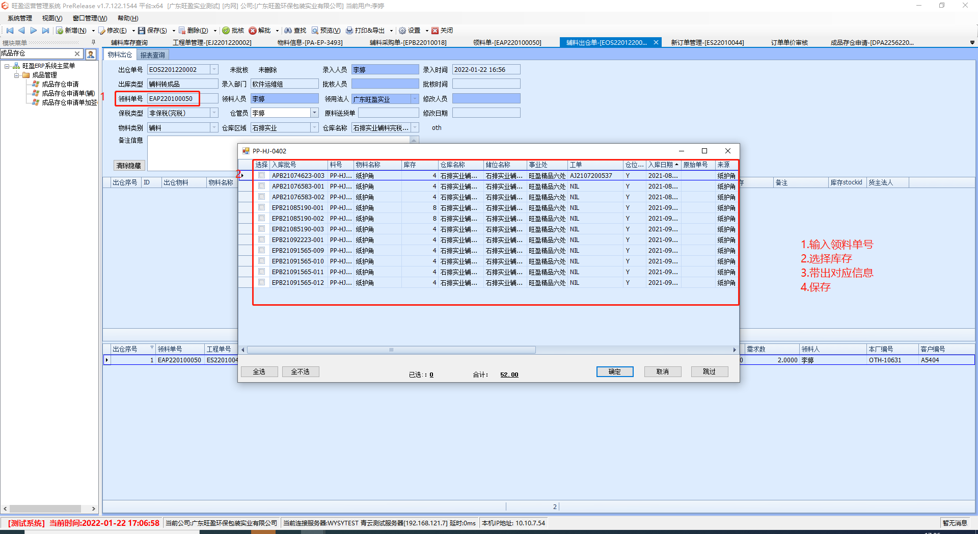Collapse the 旺盈ERP系统主菜单 tree root
Image resolution: width=978 pixels, height=534 pixels.
(7, 66)
